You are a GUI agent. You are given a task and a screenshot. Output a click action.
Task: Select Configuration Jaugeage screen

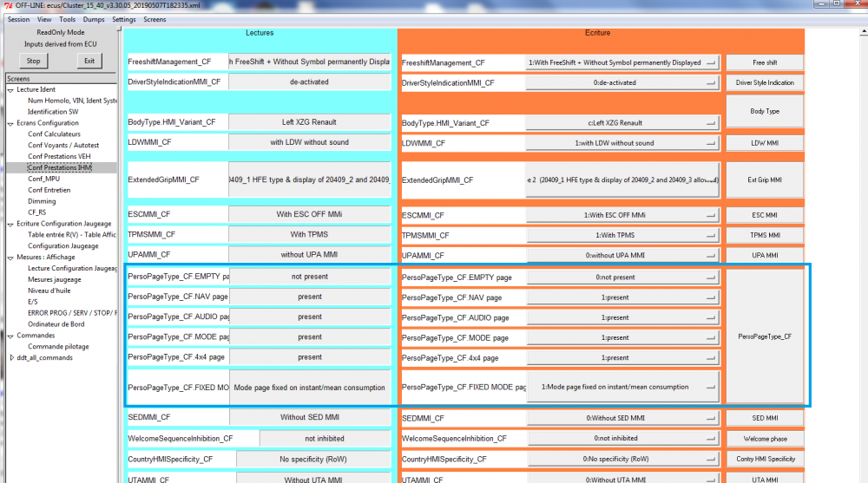63,246
